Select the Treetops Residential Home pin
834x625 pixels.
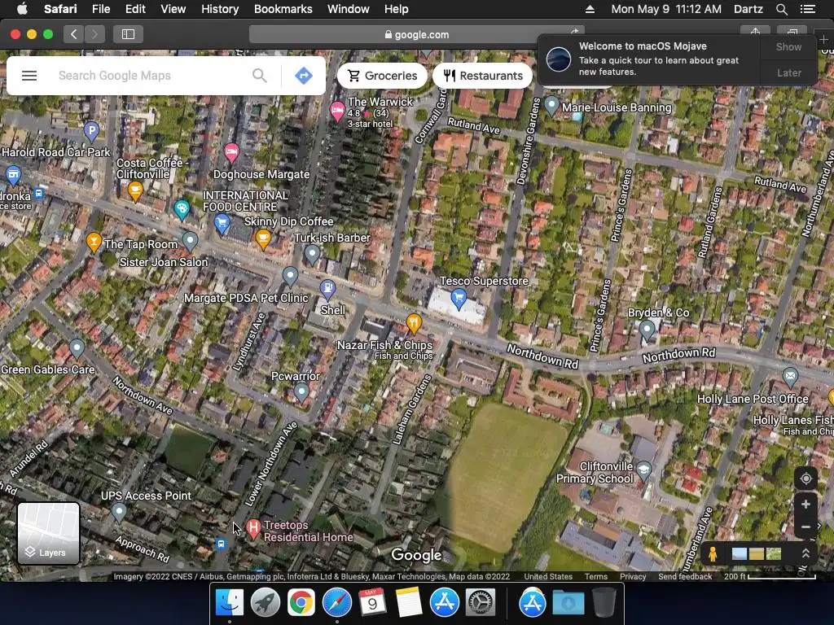click(x=254, y=529)
